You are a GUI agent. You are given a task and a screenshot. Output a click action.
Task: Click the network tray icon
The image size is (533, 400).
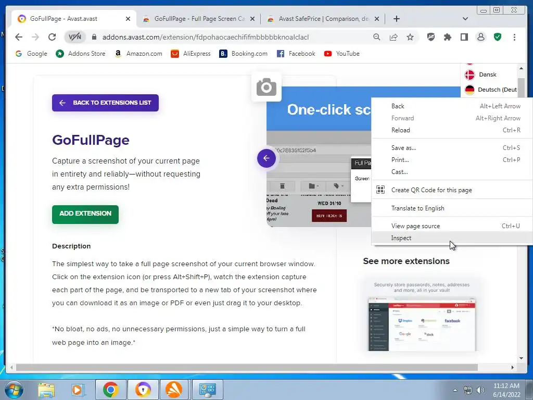tap(468, 390)
